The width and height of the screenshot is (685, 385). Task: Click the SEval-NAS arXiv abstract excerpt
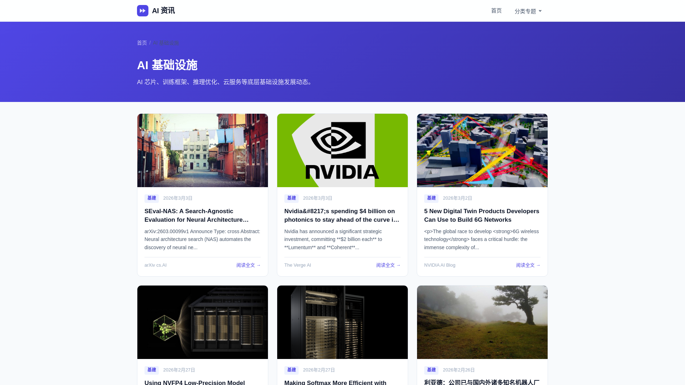[x=202, y=240]
